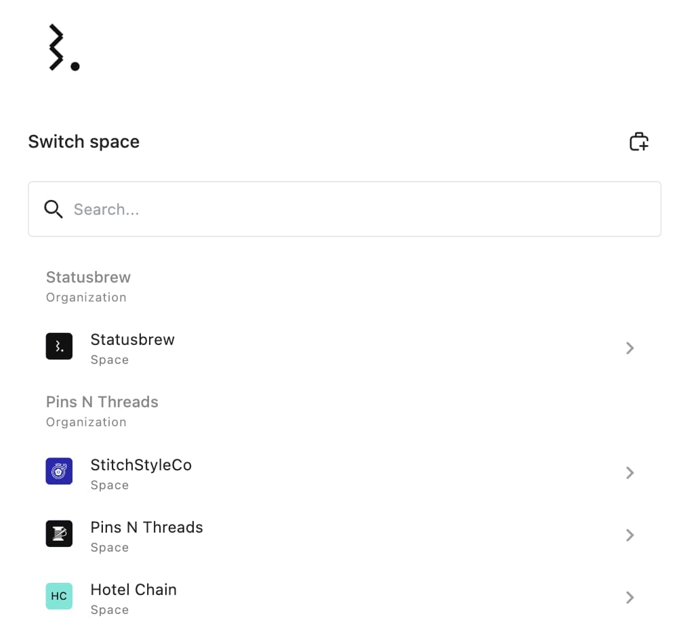The image size is (681, 635).
Task: Click the StitchStyleCo space avatar
Action: click(x=59, y=471)
